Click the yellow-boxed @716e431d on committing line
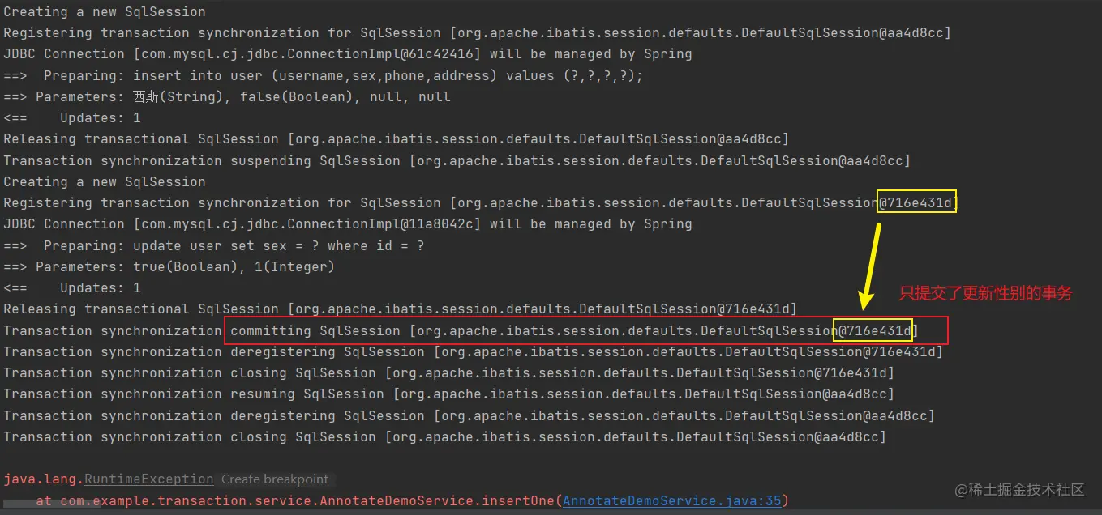Screen dimensions: 1102x515 coord(874,330)
